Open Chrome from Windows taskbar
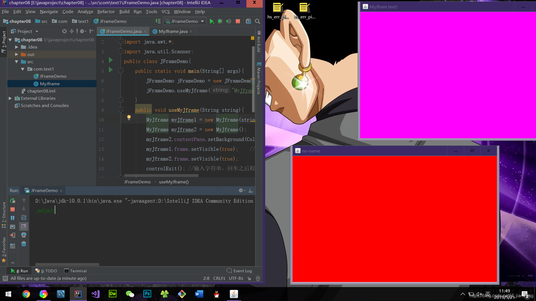 point(26,294)
